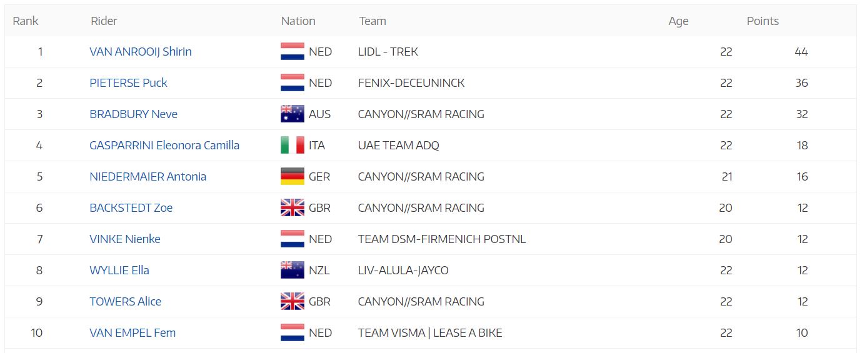Click the New Zealand flag beside Wyllie
Image resolution: width=862 pixels, height=353 pixels.
(x=293, y=270)
